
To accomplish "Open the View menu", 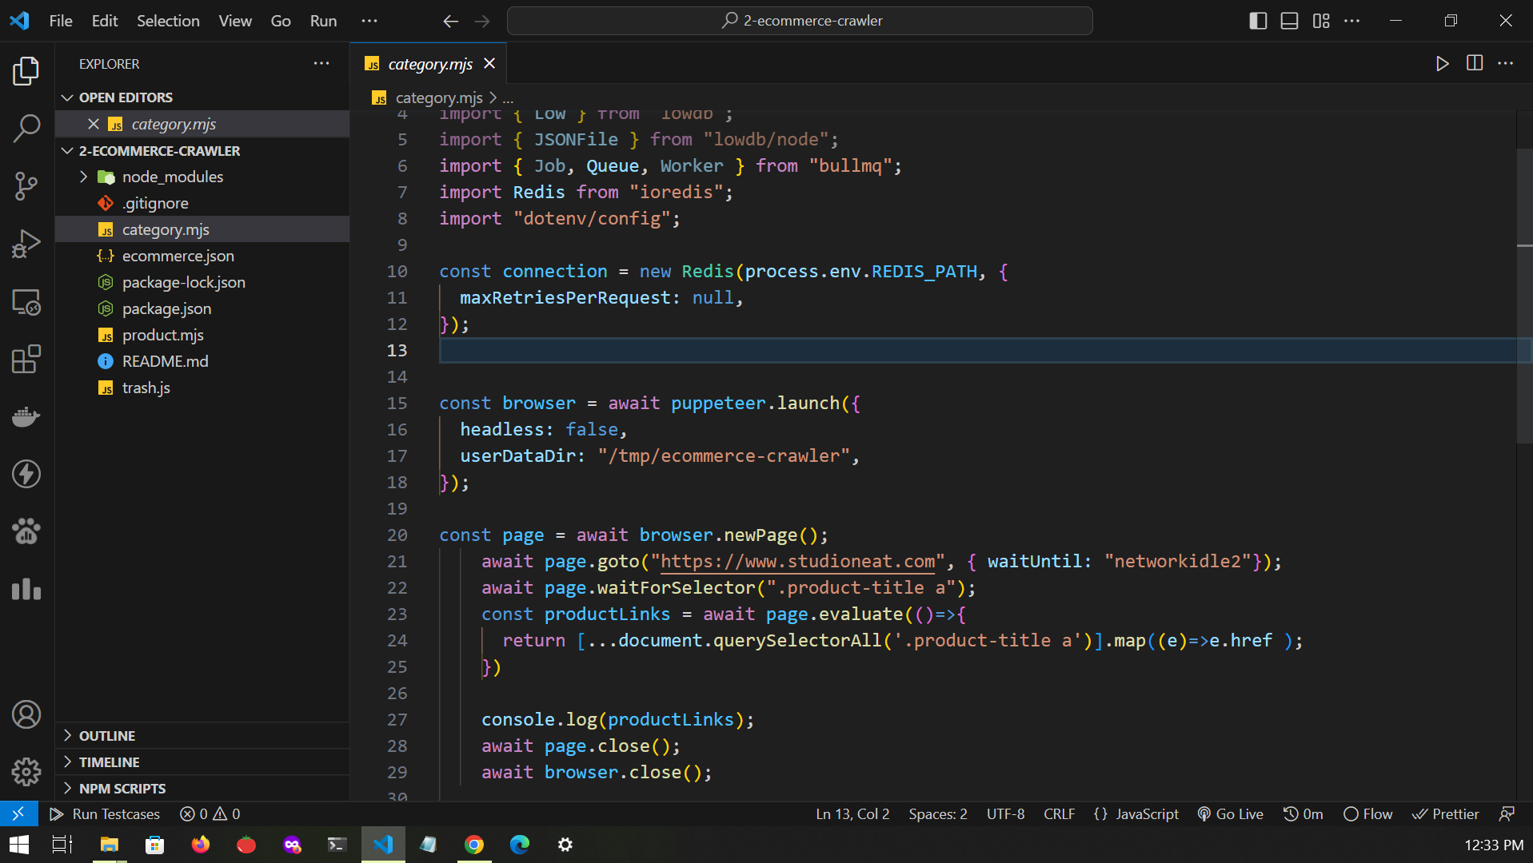I will 235,21.
